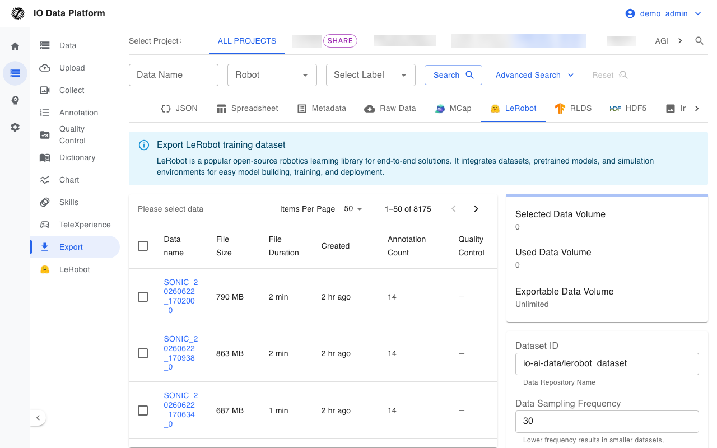The width and height of the screenshot is (717, 448).
Task: Click the File Size column header
Action: [224, 246]
